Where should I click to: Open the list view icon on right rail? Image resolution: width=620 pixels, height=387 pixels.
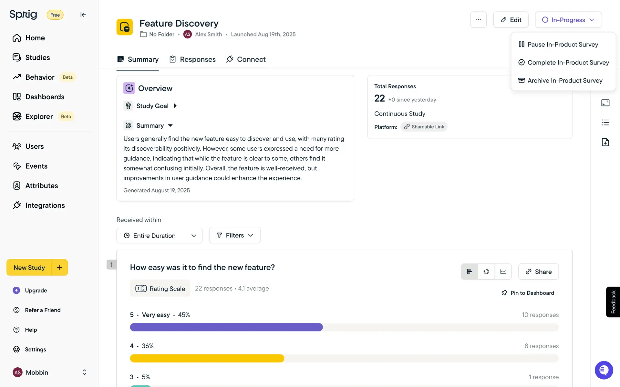point(605,123)
